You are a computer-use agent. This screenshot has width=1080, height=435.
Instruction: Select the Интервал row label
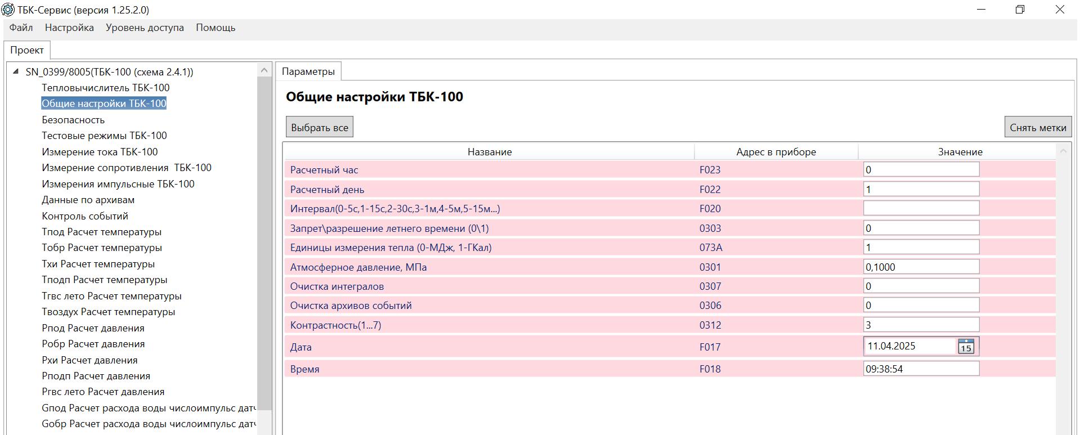click(x=395, y=209)
